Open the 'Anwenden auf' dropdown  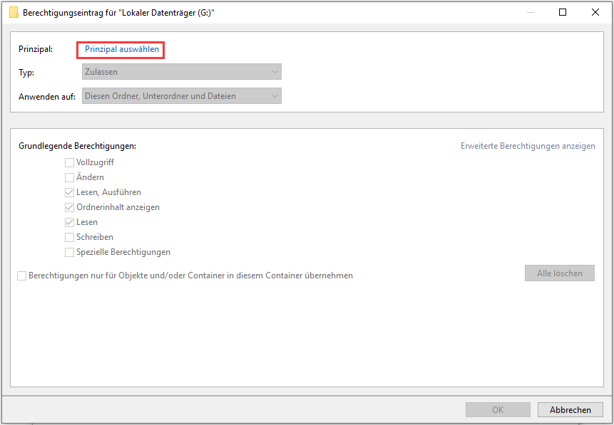[x=182, y=96]
